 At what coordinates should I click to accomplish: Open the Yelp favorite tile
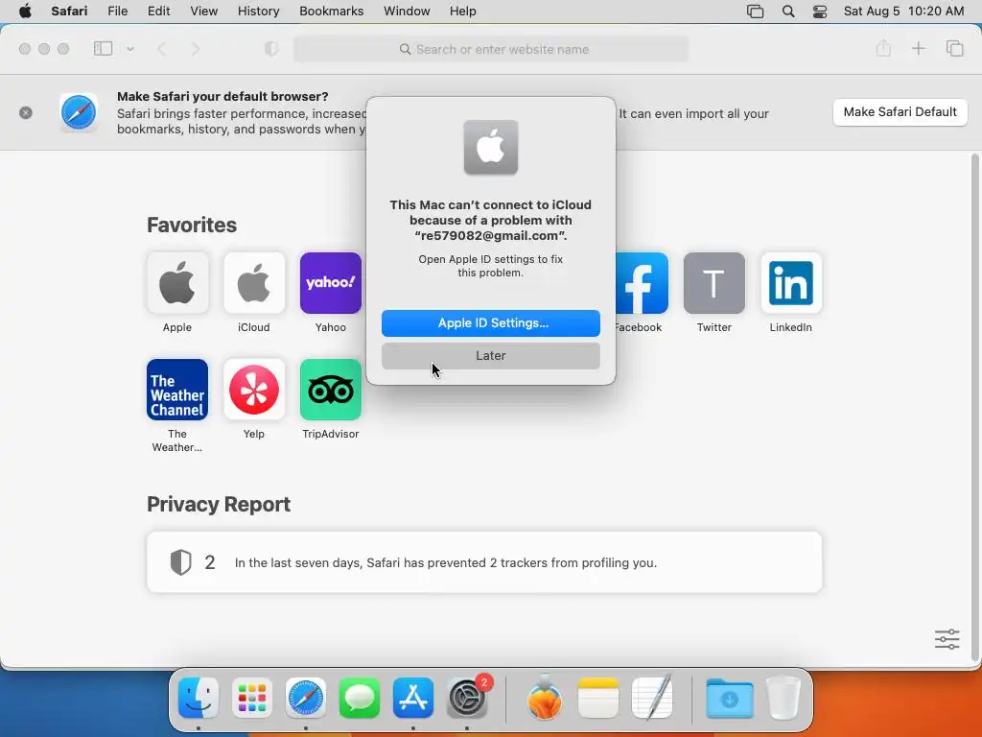pyautogui.click(x=253, y=390)
